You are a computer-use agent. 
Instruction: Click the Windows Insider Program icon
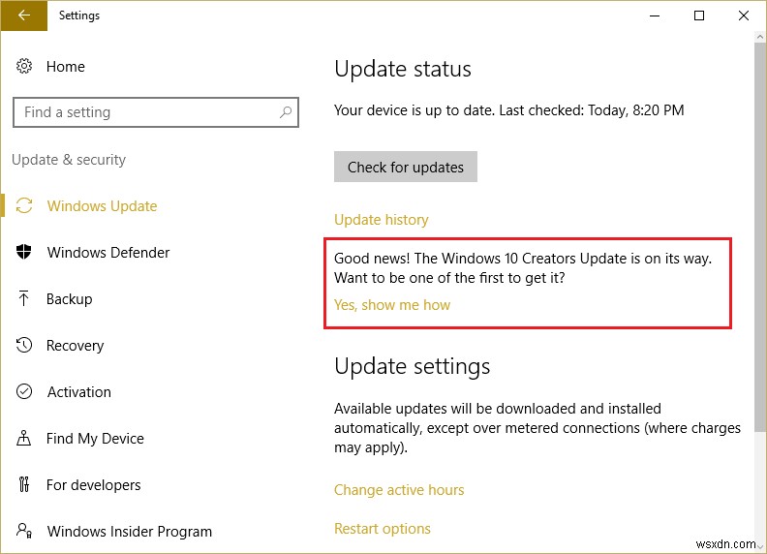(24, 532)
